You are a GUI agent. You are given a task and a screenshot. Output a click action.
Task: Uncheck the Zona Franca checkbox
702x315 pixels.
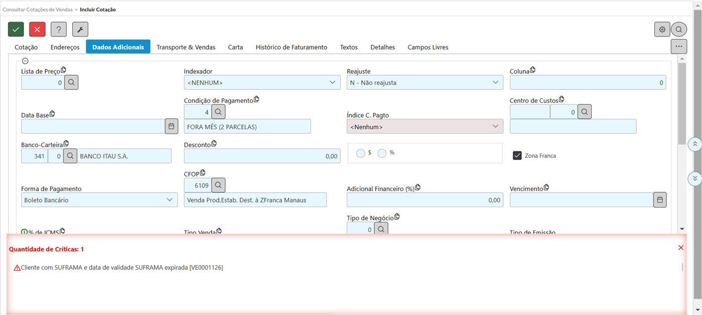(x=517, y=155)
